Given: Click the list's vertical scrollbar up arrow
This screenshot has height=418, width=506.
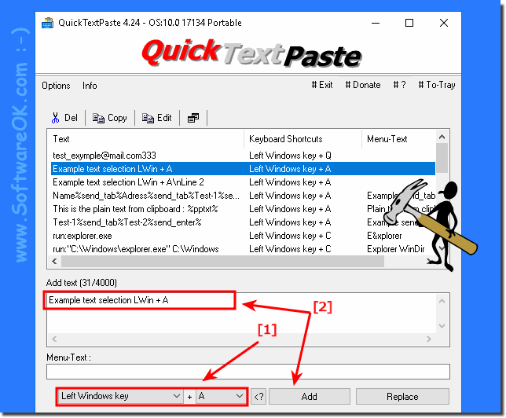Looking at the screenshot, I should (x=442, y=137).
